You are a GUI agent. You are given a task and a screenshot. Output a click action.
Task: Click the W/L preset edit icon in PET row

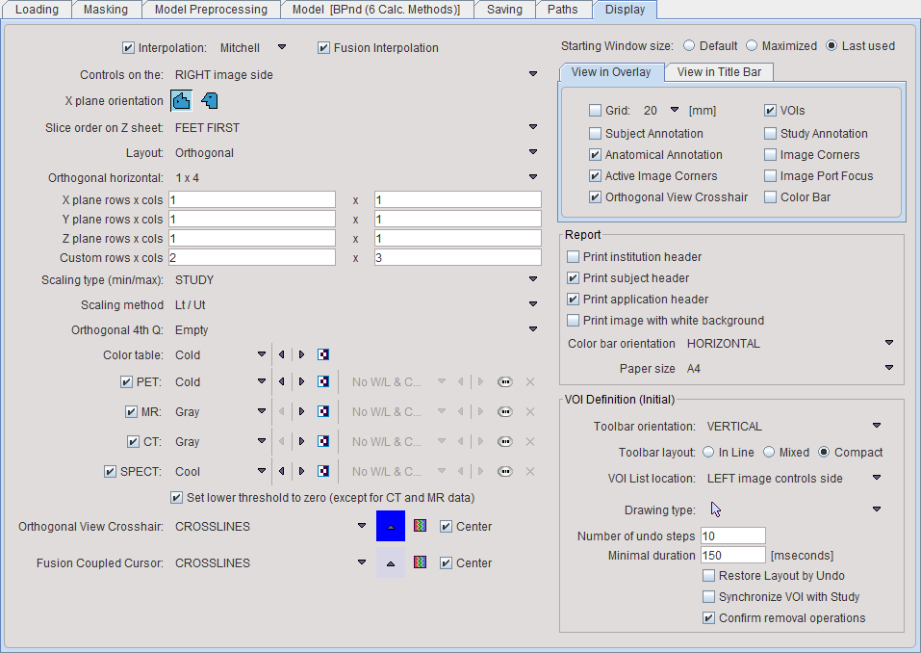point(505,382)
